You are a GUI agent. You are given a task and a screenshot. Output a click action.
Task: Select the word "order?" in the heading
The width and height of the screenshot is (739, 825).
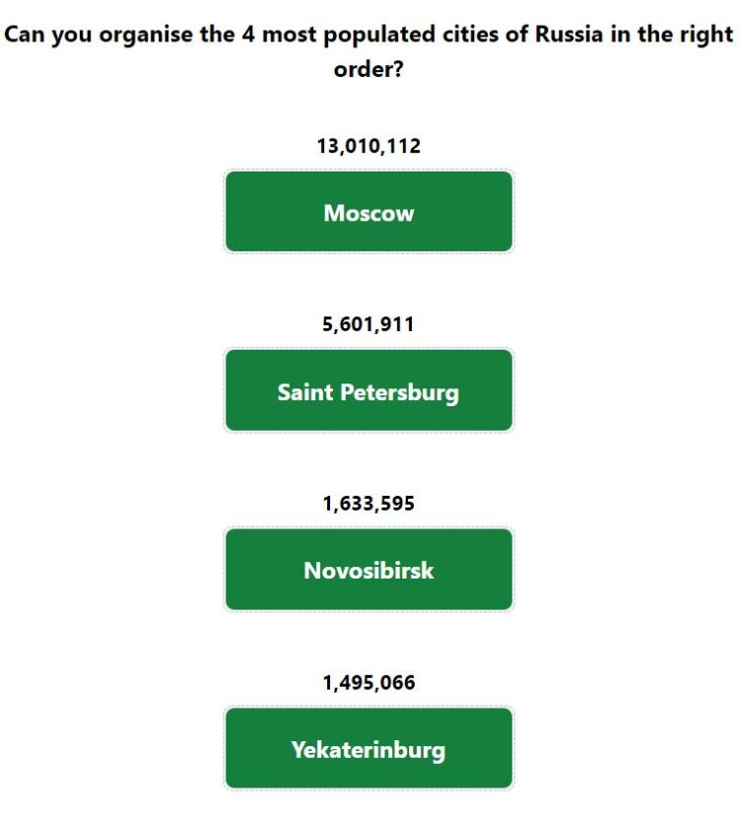tap(369, 71)
